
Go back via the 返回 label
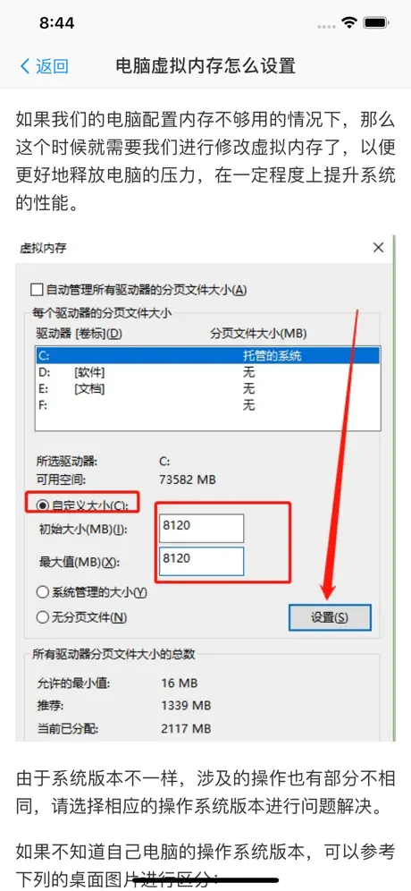coord(52,66)
